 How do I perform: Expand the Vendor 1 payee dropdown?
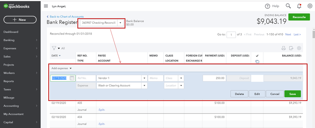coord(144,78)
